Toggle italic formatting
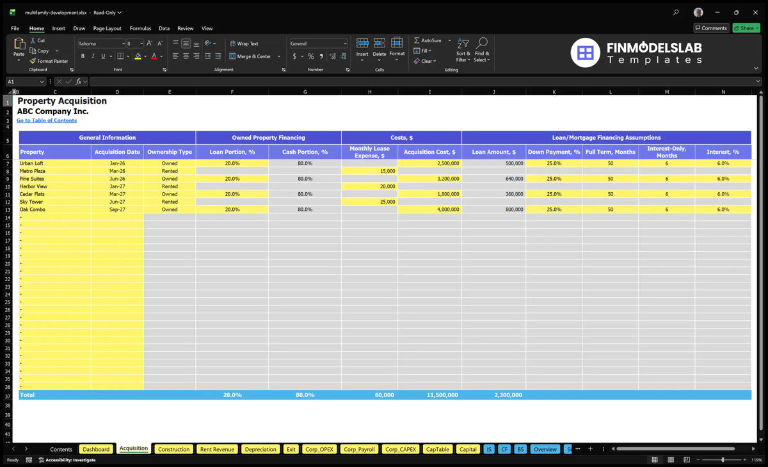768x467 pixels. [x=93, y=56]
